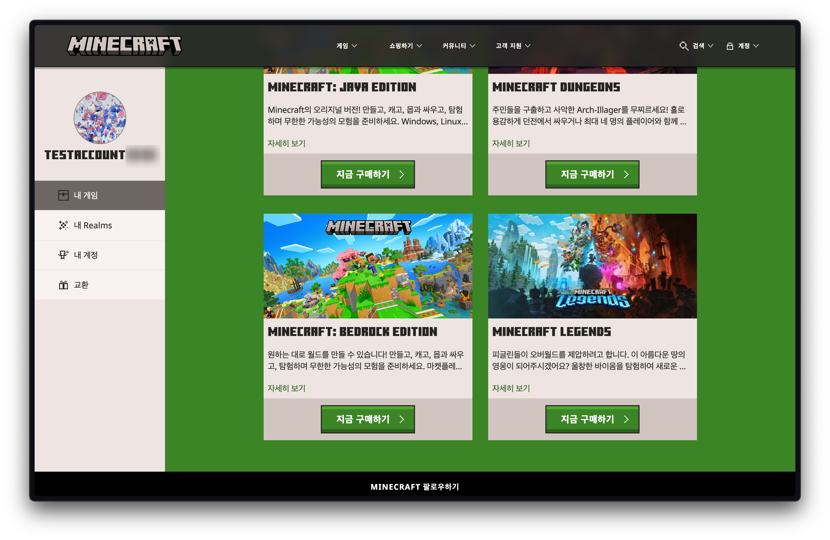Buy Minecraft: Java Edition now
The height and width of the screenshot is (540, 830).
[368, 174]
